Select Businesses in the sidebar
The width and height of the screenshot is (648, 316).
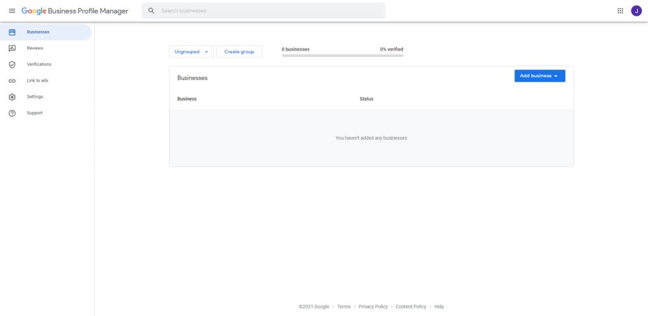(x=46, y=32)
